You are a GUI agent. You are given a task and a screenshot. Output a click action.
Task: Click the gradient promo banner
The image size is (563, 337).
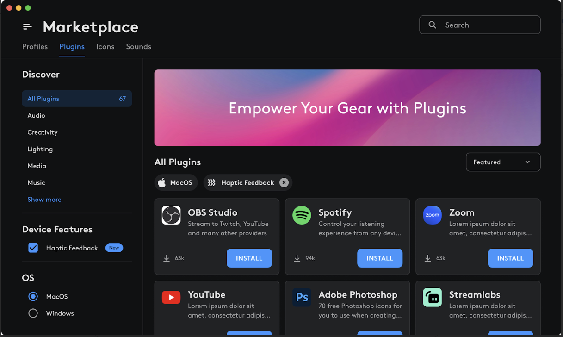(347, 107)
